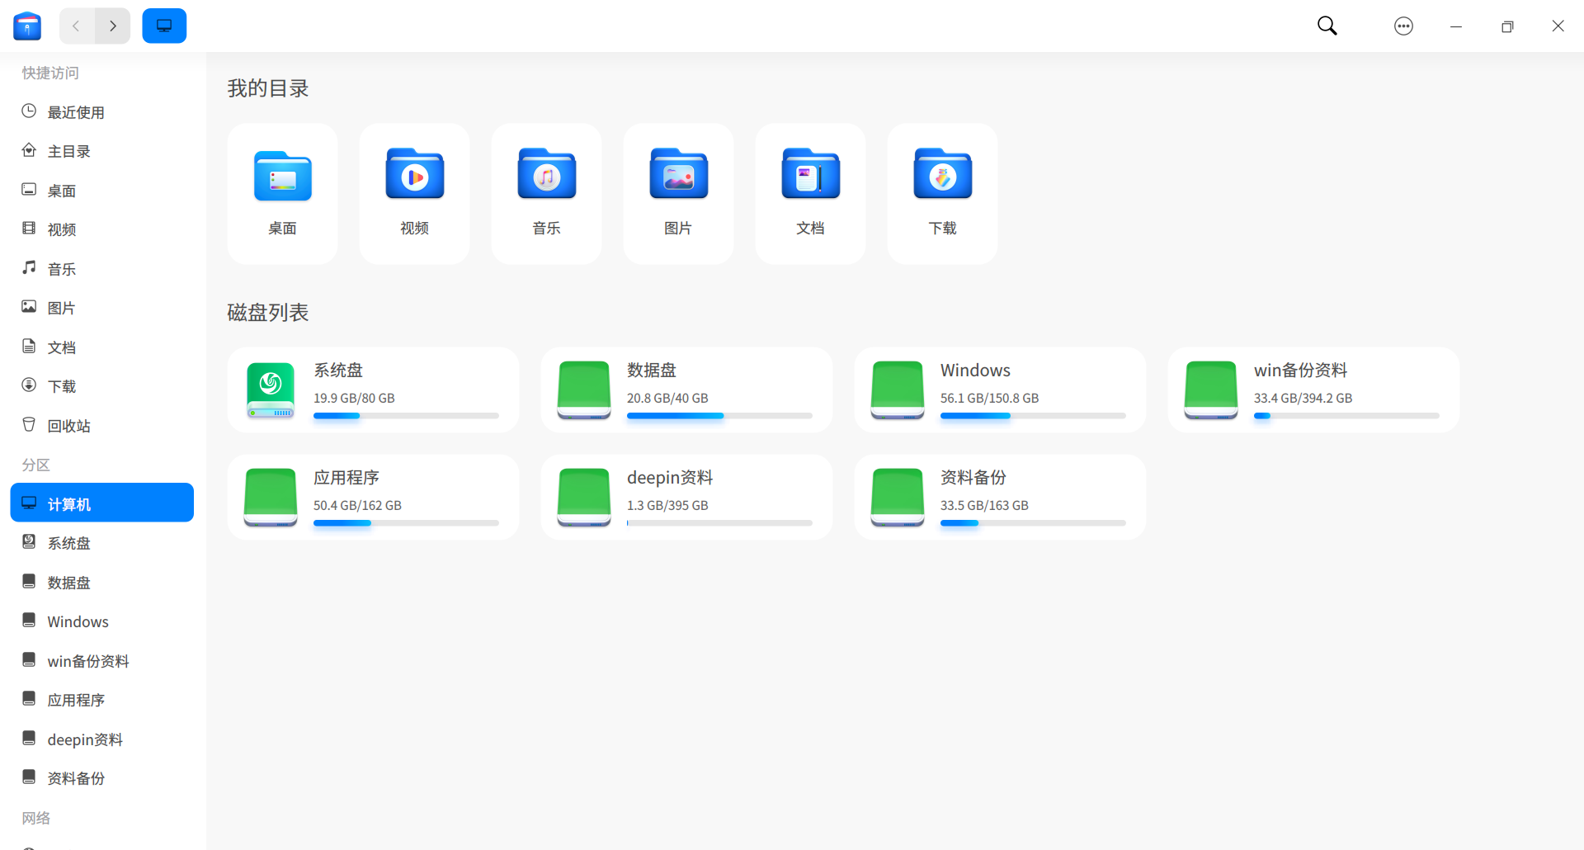Open the more options (...) menu

pos(1403,26)
